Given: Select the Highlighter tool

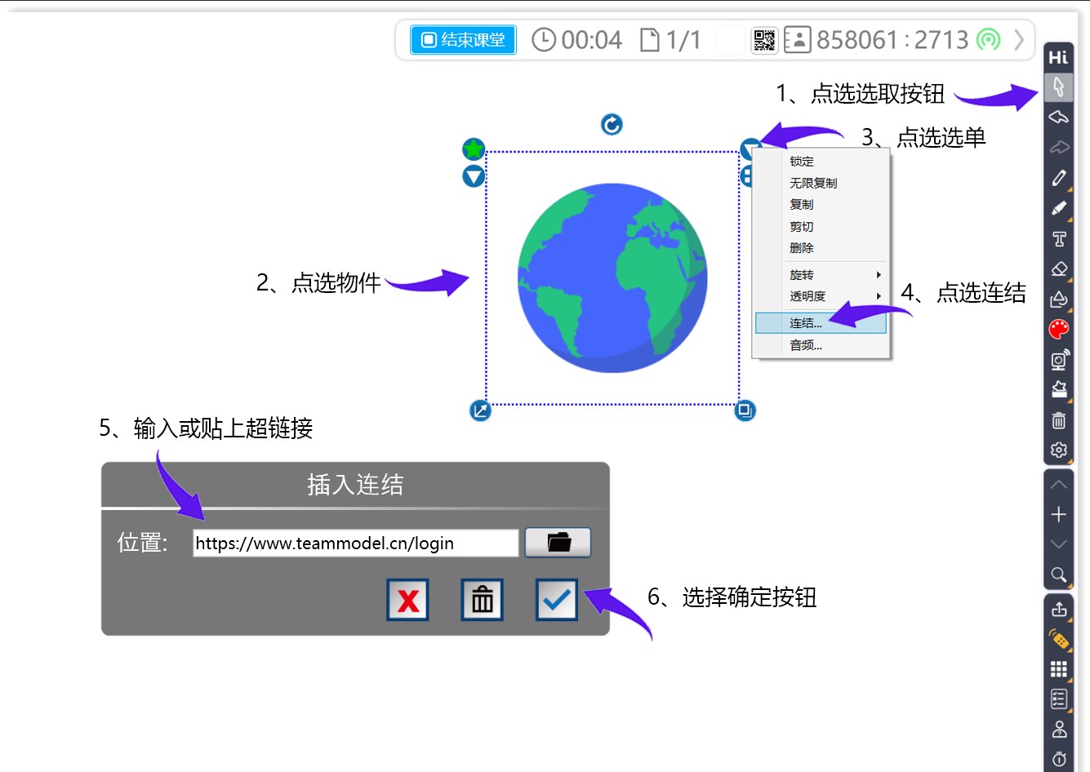Looking at the screenshot, I should click(1058, 208).
